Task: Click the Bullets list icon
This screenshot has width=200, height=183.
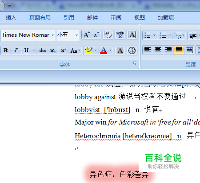Action: 147,35
